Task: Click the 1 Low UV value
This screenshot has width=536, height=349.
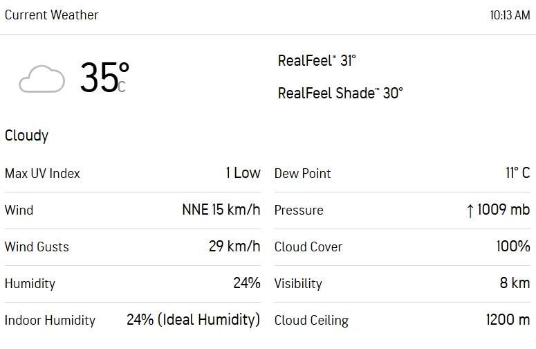Action: (x=243, y=173)
